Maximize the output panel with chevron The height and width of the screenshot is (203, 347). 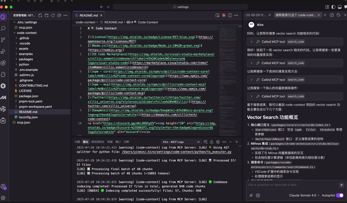(230, 142)
